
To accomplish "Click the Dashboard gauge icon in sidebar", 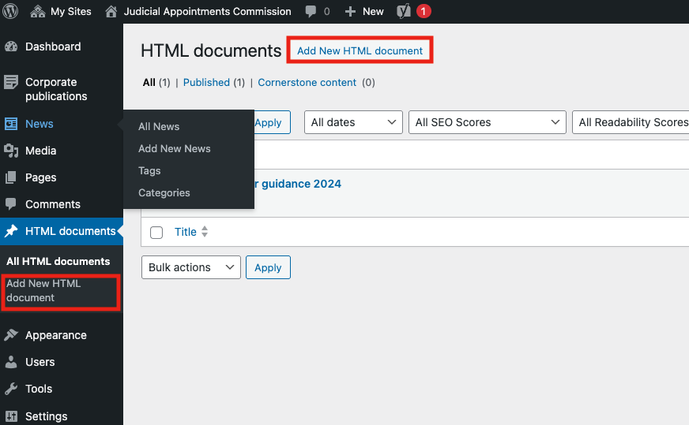I will [x=11, y=47].
